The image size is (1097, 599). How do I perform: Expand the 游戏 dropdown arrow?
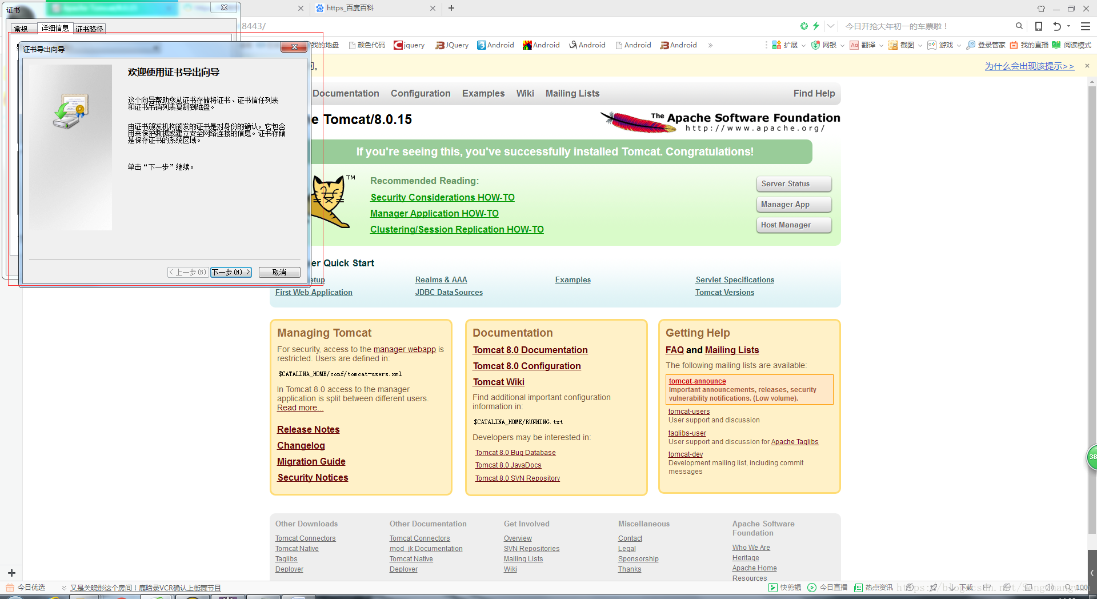(x=959, y=46)
